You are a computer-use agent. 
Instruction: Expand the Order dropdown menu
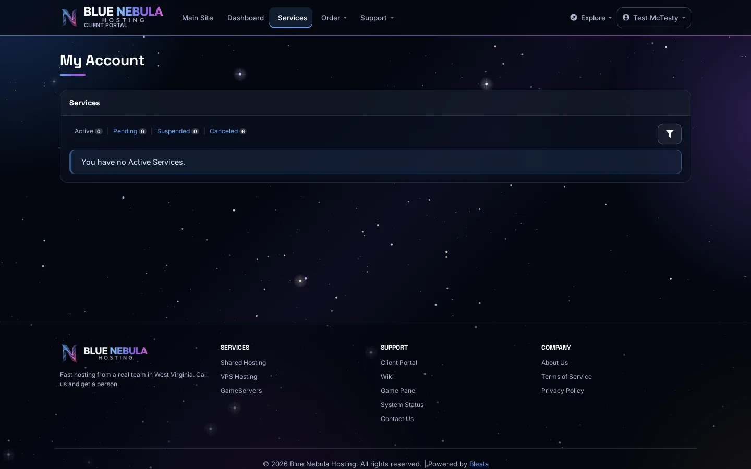[334, 18]
